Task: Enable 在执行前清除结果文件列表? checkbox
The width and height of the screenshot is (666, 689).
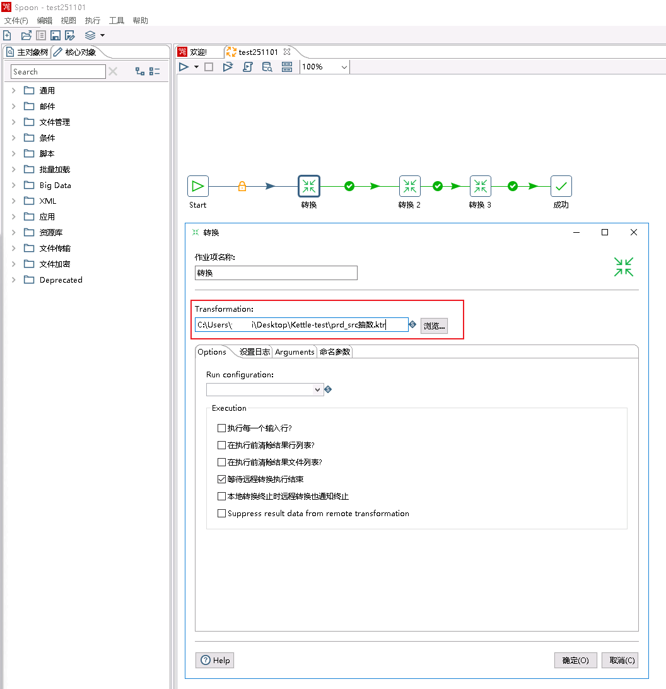Action: pyautogui.click(x=222, y=462)
